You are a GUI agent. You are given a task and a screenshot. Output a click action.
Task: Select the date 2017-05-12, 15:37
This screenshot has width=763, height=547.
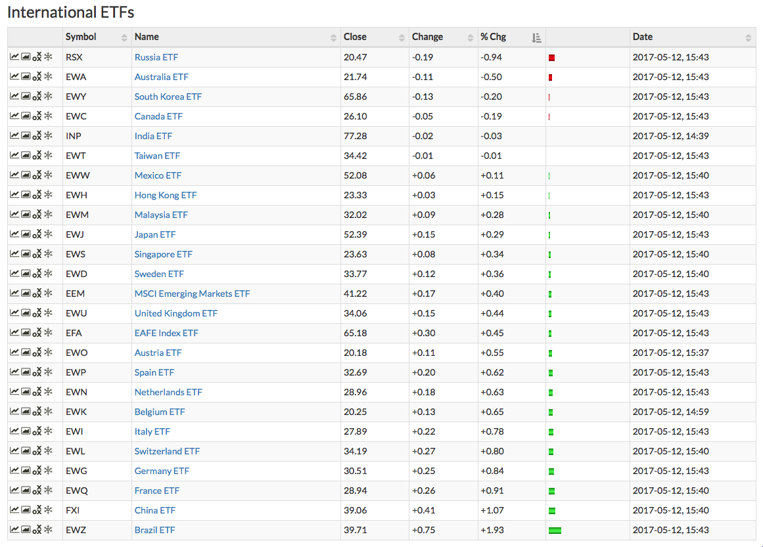(x=670, y=353)
